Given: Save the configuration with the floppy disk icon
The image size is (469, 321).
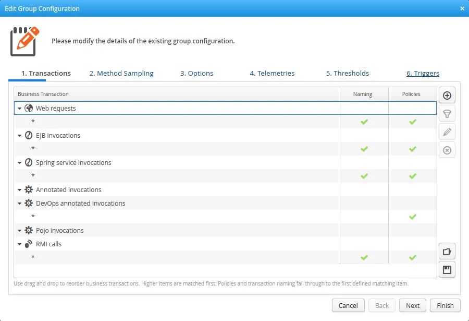Looking at the screenshot, I should coord(447,269).
